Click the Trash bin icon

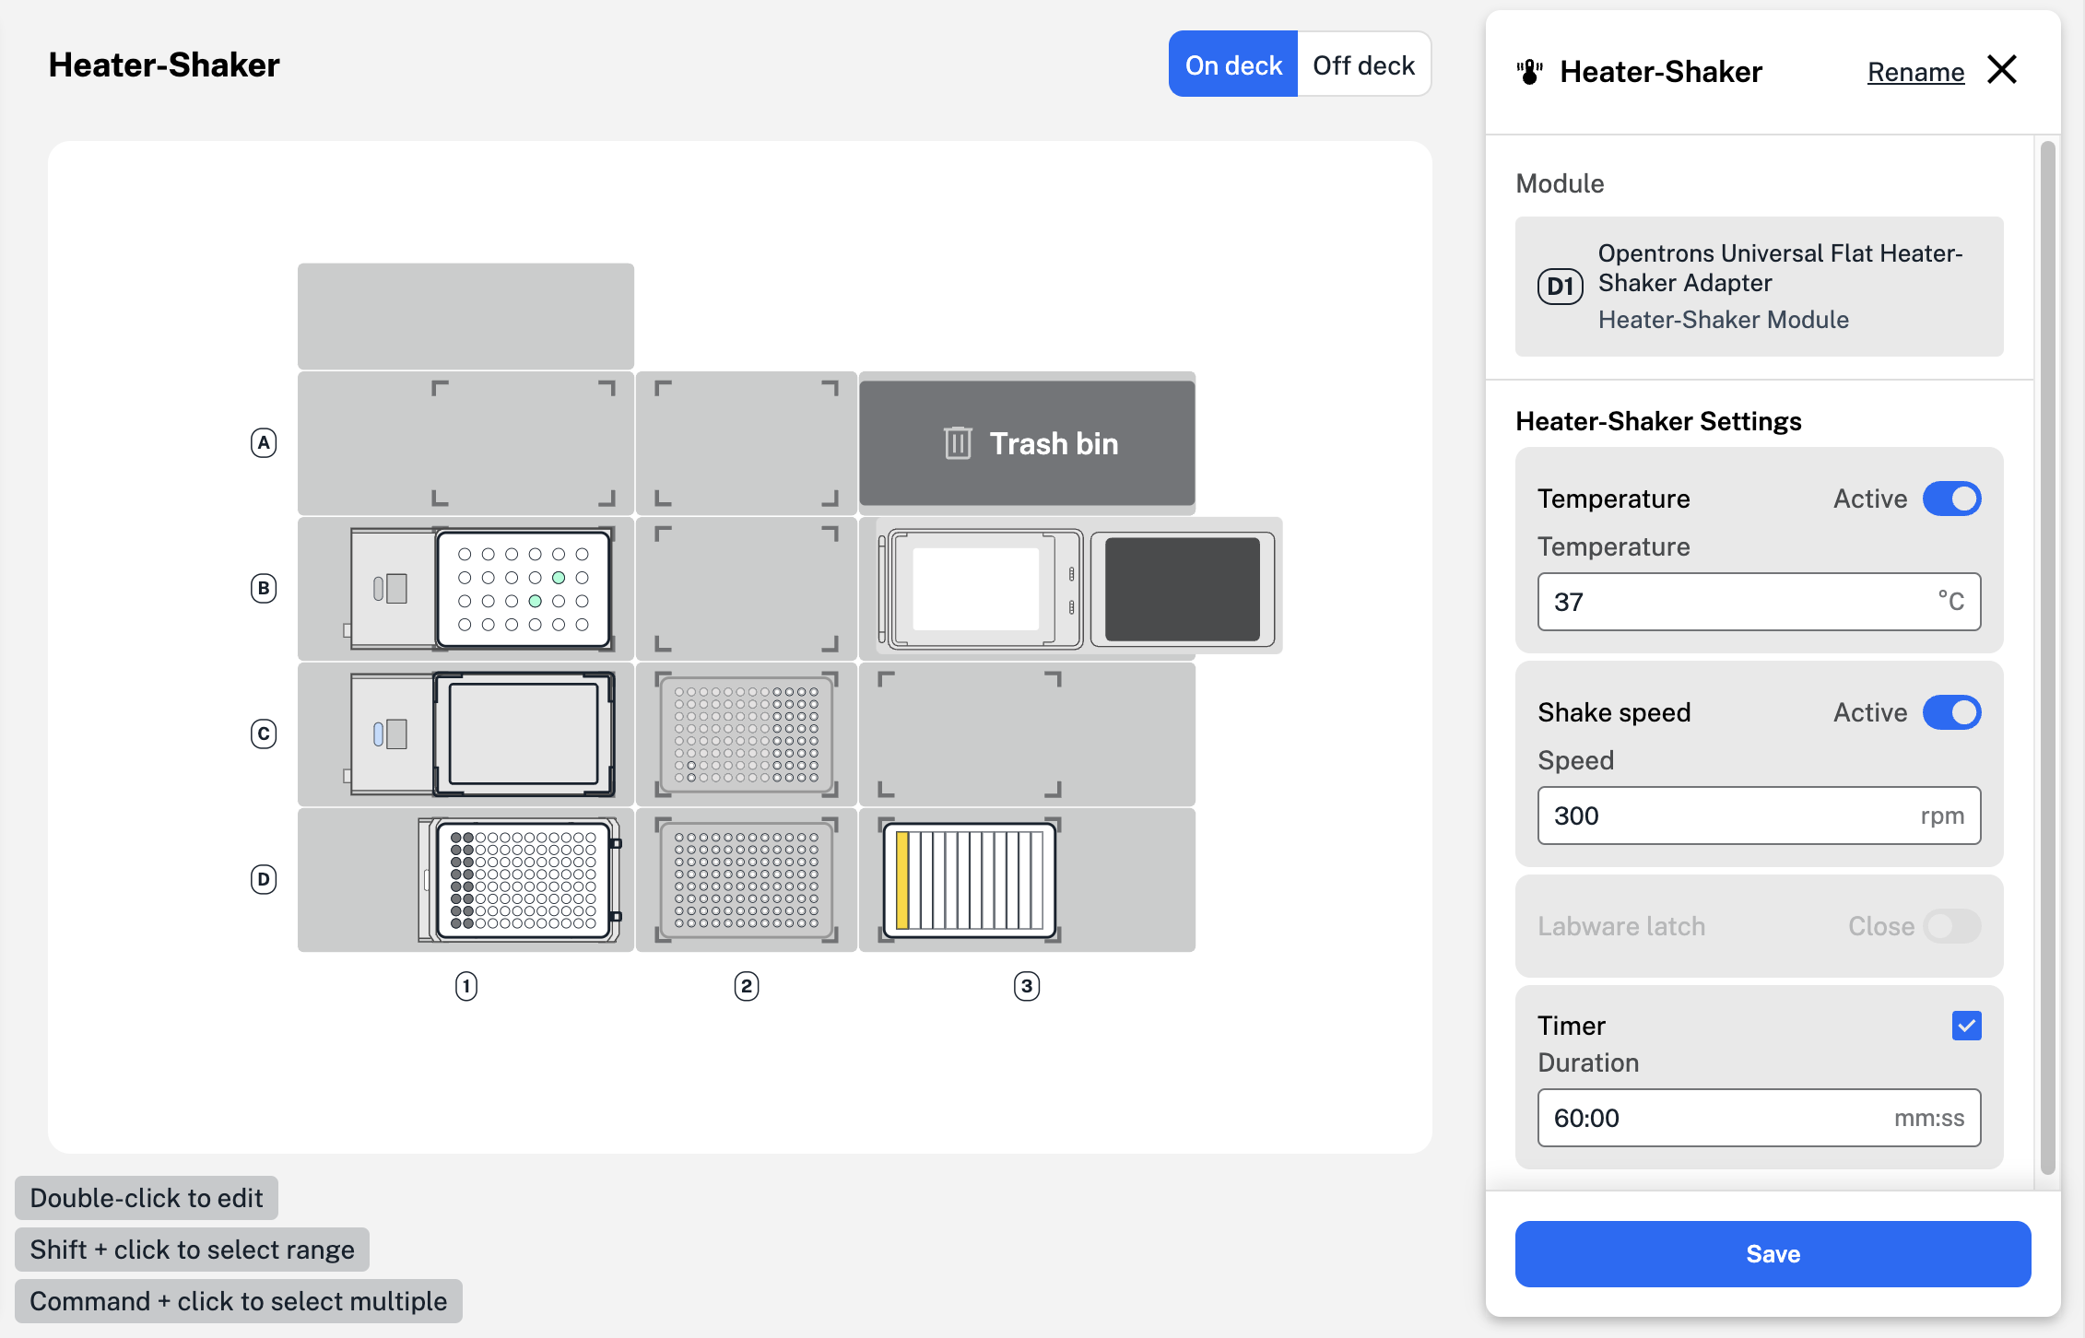click(x=958, y=443)
